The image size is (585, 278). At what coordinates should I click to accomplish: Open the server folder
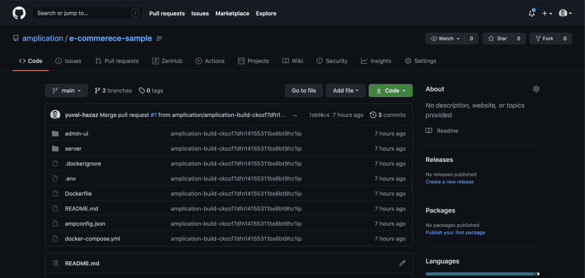tap(73, 149)
